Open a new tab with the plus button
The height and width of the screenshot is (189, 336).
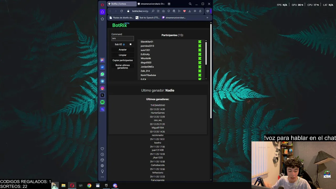[x=169, y=4]
